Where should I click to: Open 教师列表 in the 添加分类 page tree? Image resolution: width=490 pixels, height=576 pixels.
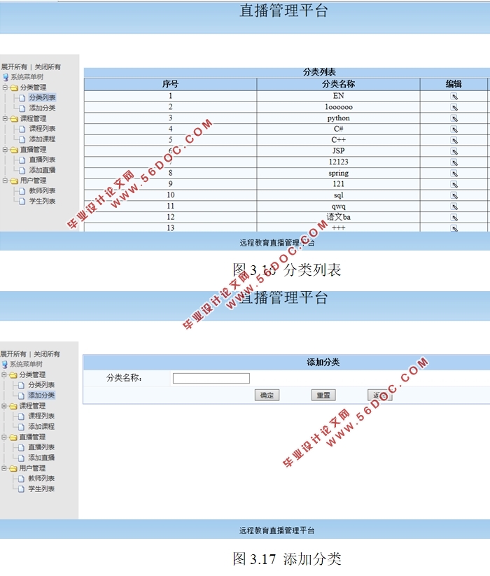(41, 479)
